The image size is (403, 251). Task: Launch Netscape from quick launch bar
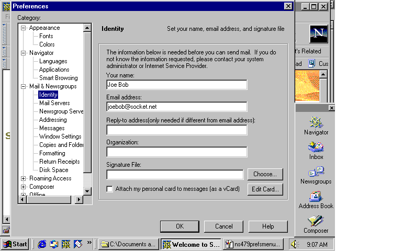66,244
